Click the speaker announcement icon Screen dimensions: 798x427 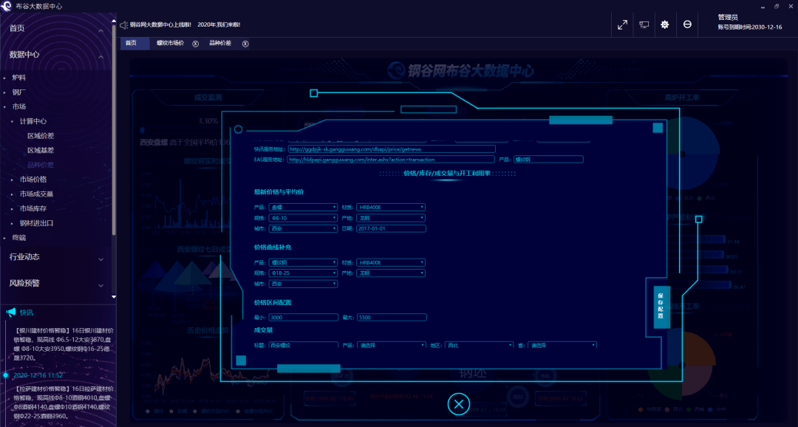pos(123,24)
